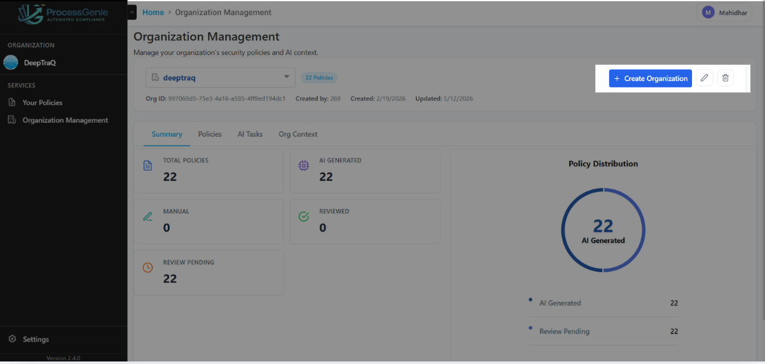The image size is (765, 364).
Task: Click the DeepTraQ organization avatar icon
Action: (11, 62)
